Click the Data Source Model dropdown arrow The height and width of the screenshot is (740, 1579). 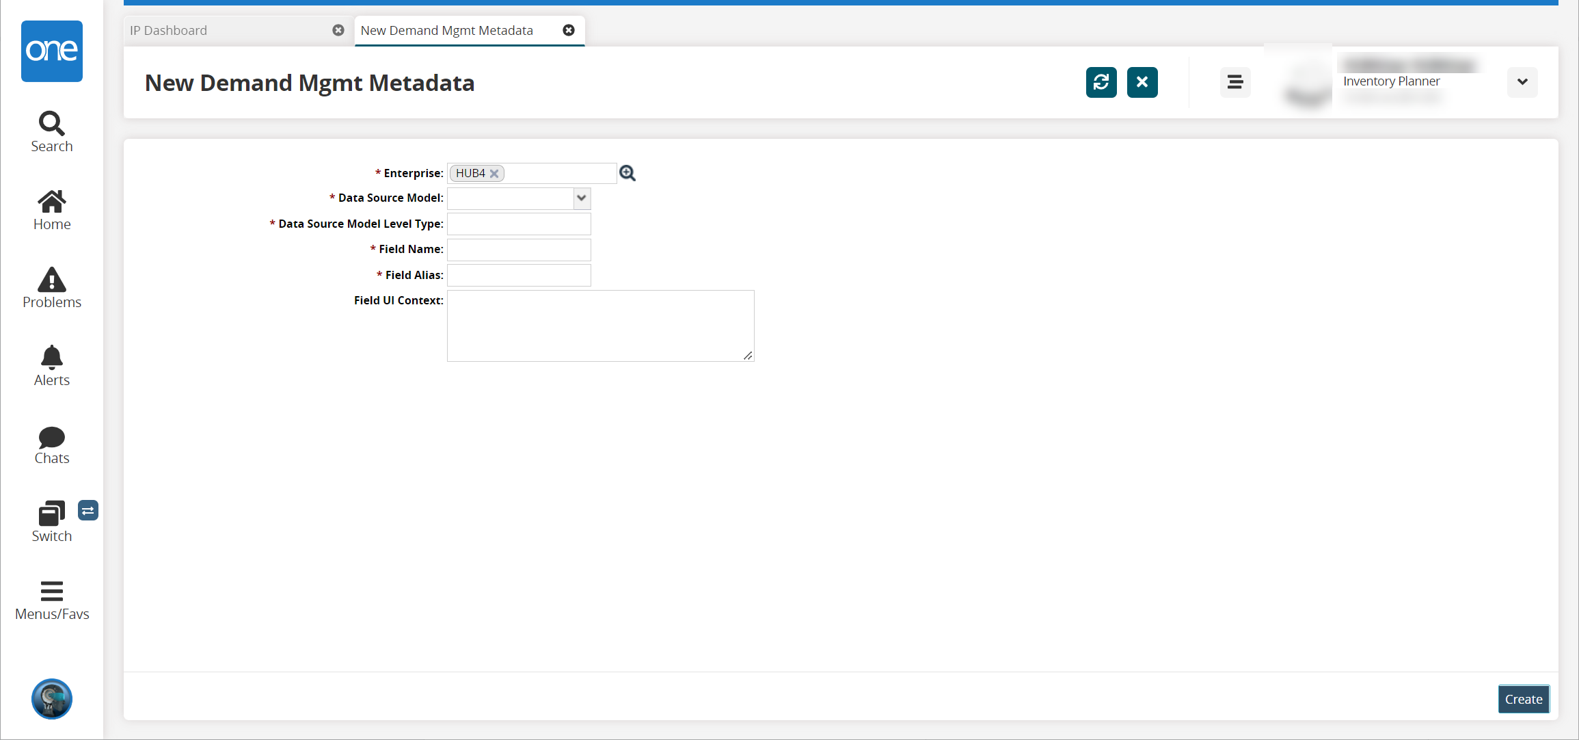(x=582, y=198)
